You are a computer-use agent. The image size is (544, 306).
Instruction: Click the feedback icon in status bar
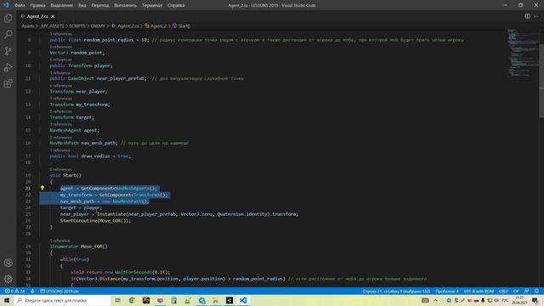pos(527,291)
